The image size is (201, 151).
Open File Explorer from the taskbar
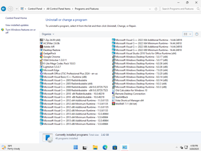click(95, 147)
